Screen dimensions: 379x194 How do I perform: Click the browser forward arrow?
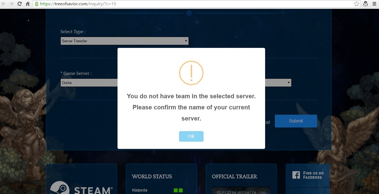coord(11,4)
